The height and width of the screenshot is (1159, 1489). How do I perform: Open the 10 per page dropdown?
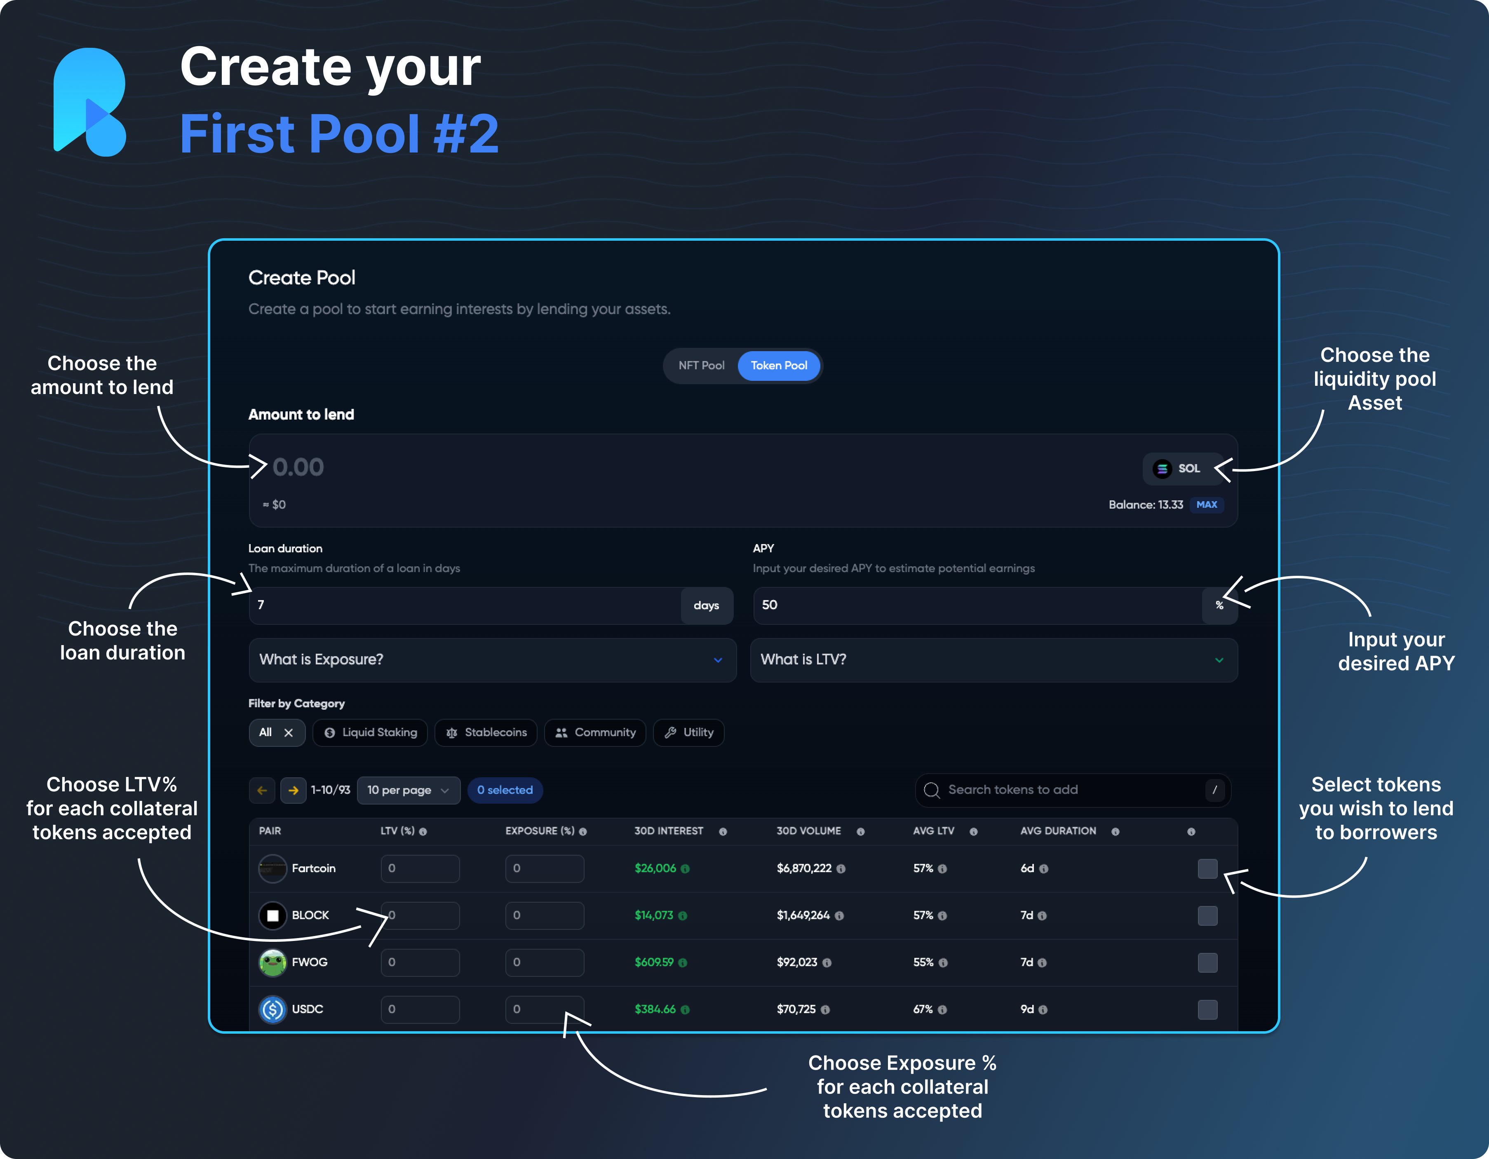409,790
